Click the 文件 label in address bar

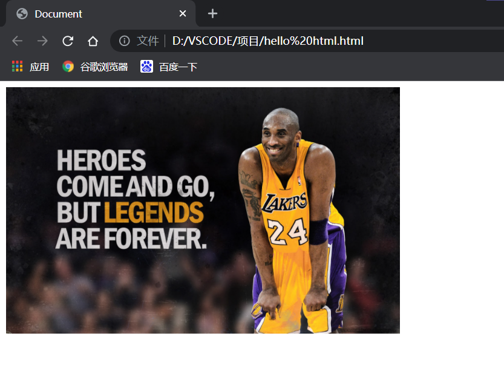click(x=148, y=41)
